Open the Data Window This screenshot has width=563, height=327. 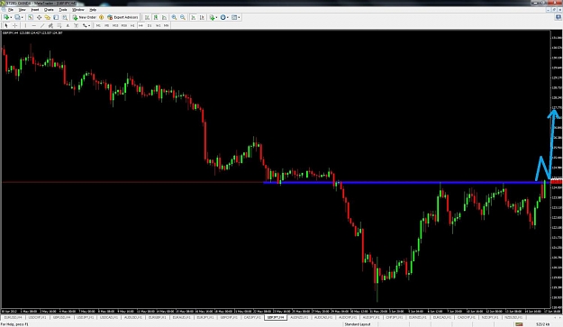(39, 17)
